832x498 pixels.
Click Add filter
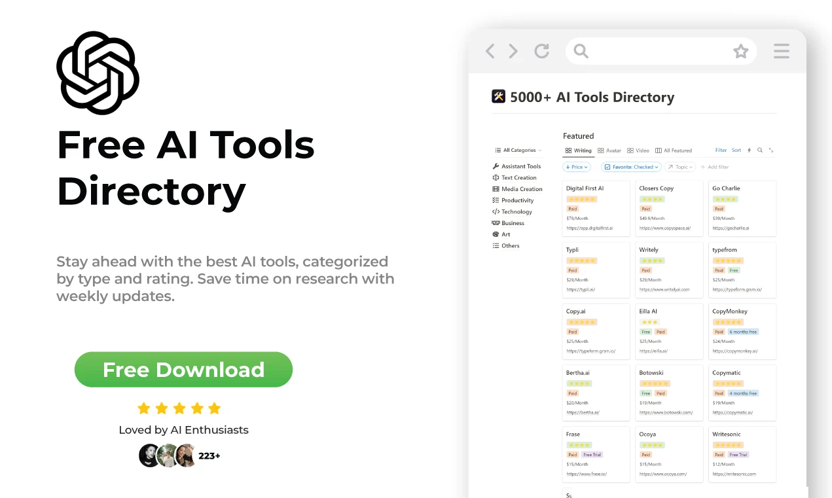[x=714, y=167]
